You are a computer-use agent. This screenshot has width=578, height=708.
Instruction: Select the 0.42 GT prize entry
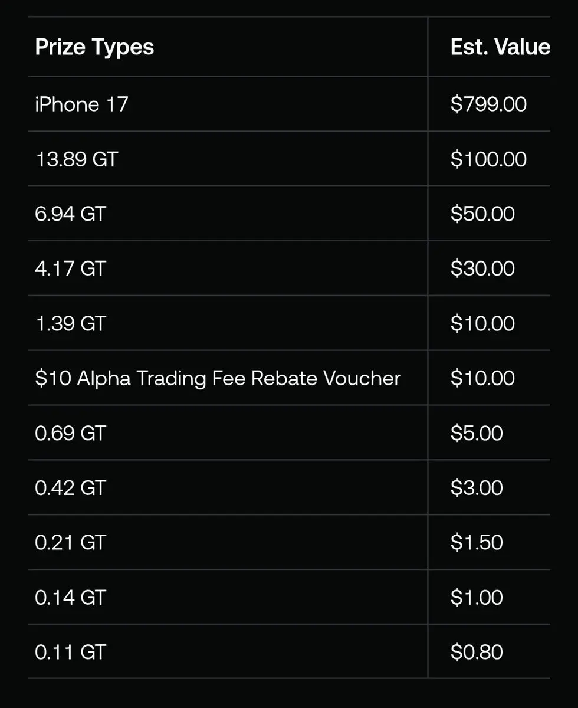pos(70,488)
